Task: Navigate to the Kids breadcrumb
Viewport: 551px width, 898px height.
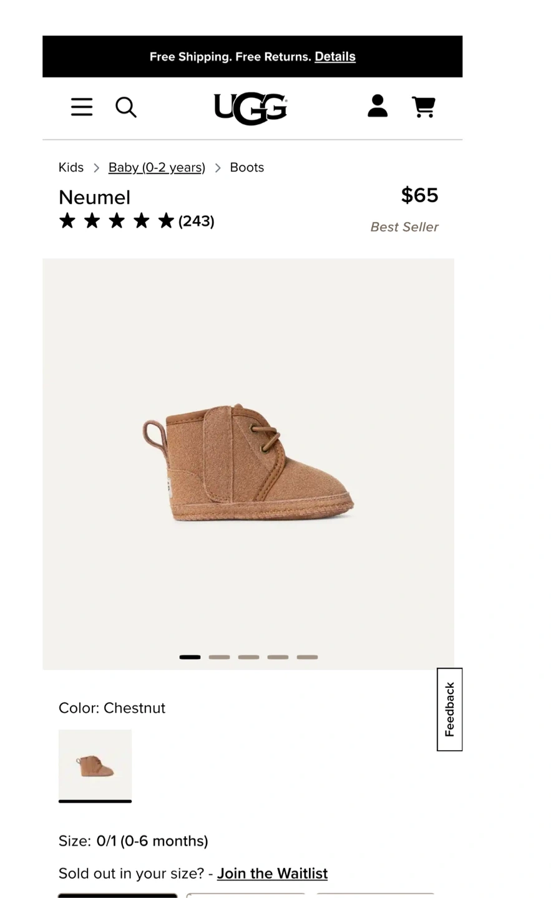Action: [x=71, y=167]
